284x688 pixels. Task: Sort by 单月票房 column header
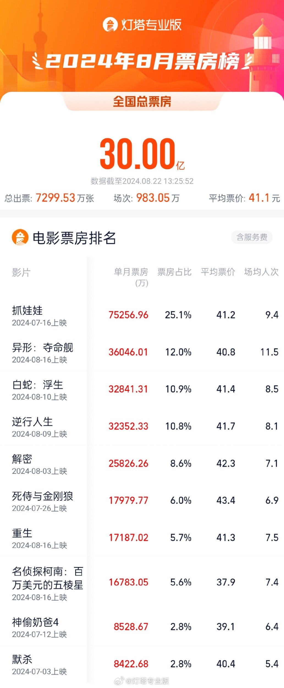point(131,272)
